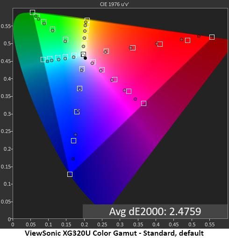This screenshot has height=238, width=229.
Task: Click the measured red dot beside the red primary
Action: tap(199, 36)
